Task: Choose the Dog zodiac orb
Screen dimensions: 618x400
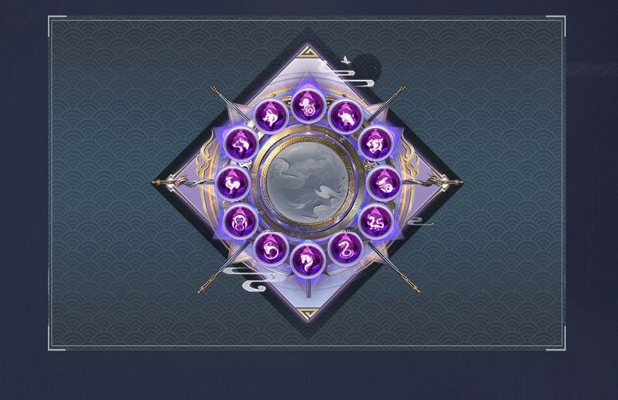Action: 241,144
